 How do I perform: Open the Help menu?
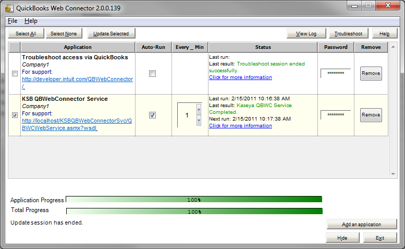tap(31, 21)
